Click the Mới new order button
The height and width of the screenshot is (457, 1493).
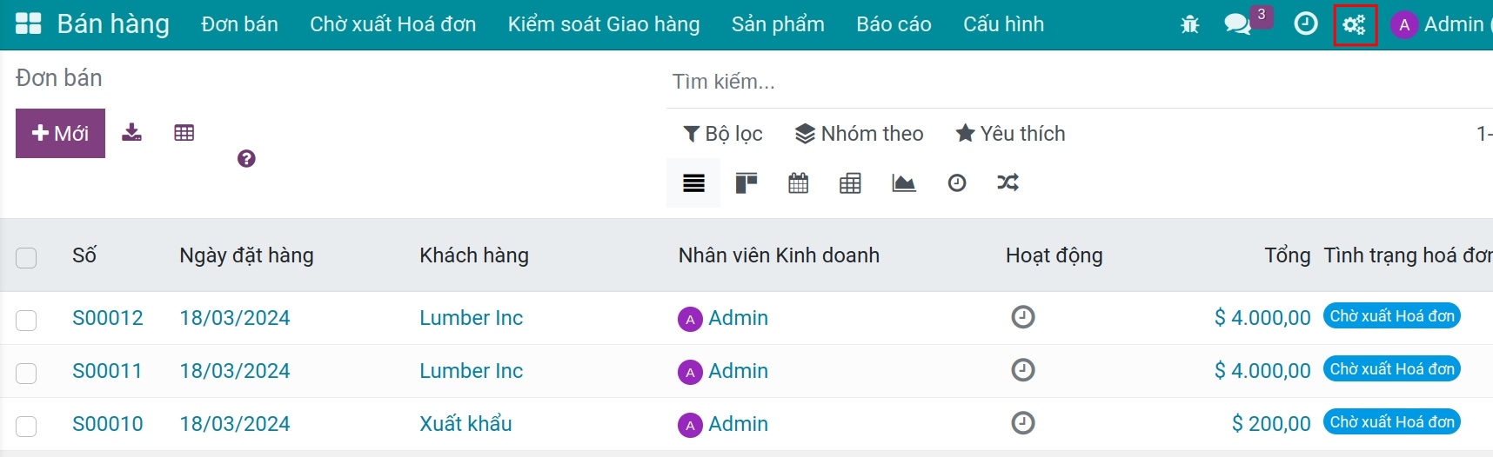point(60,133)
